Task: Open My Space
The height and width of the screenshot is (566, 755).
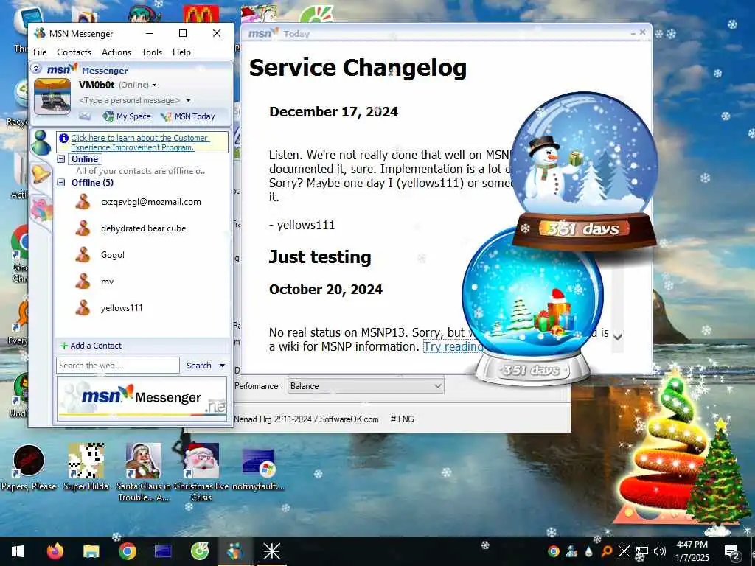Action: [127, 116]
